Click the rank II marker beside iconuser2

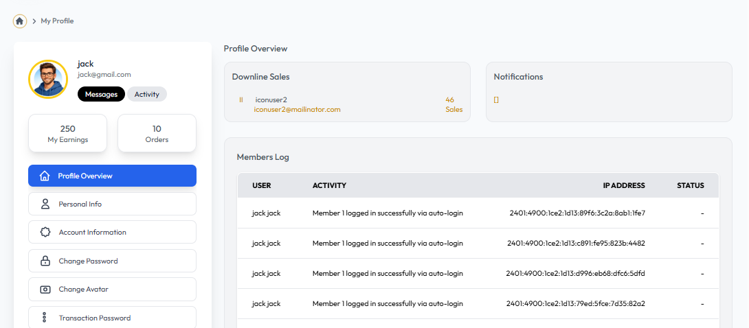coord(241,99)
